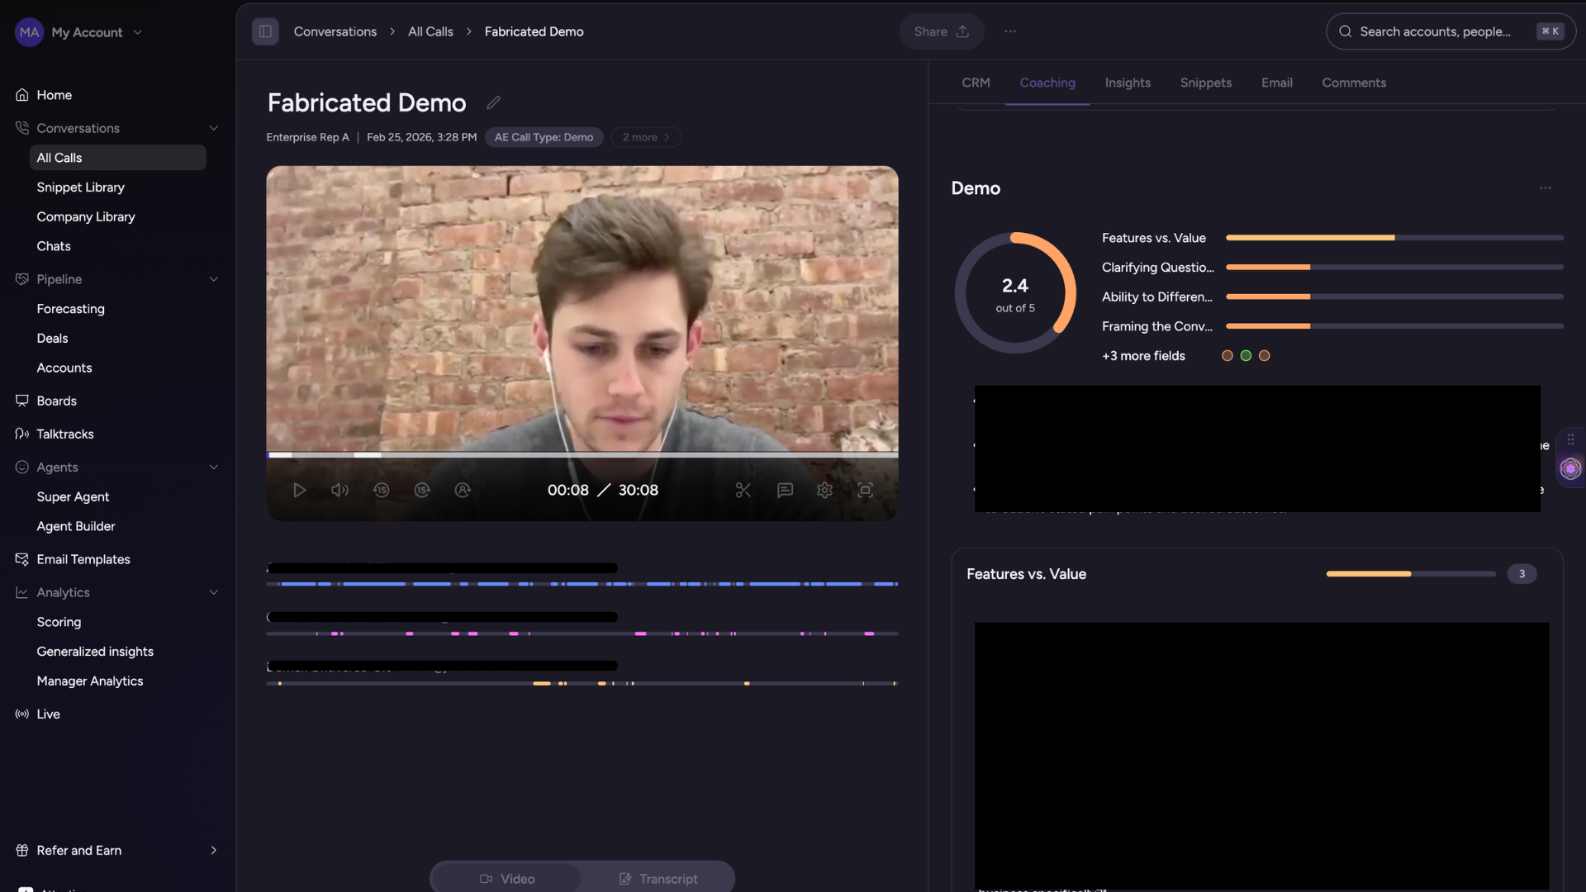
Task: Edit the Fabricated Demo title pencil
Action: (x=493, y=103)
